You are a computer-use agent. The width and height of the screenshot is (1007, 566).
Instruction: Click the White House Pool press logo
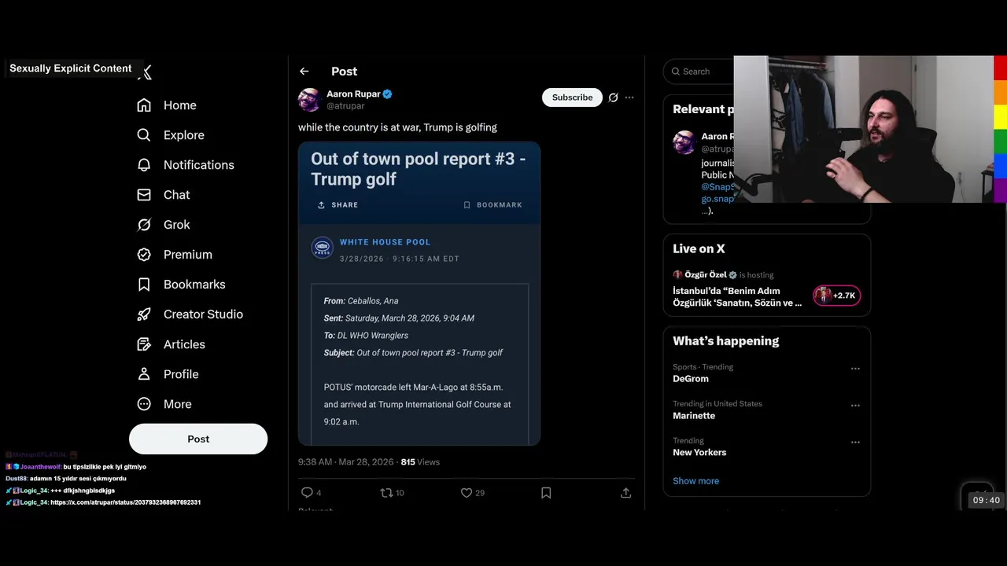point(323,248)
